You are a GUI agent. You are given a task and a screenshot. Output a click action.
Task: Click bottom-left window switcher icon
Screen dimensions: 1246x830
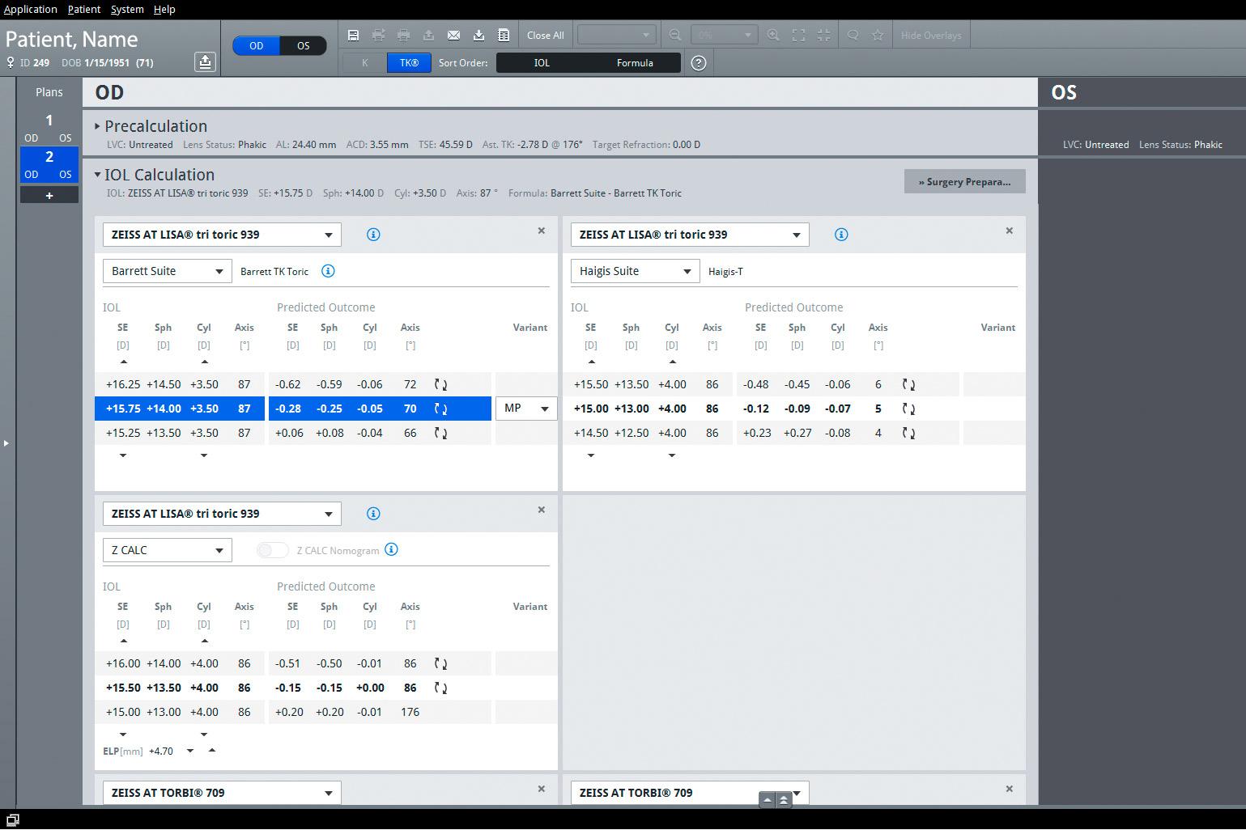[x=12, y=819]
